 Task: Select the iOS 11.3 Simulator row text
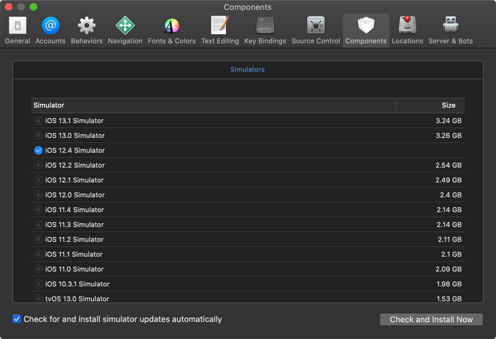[x=74, y=224]
